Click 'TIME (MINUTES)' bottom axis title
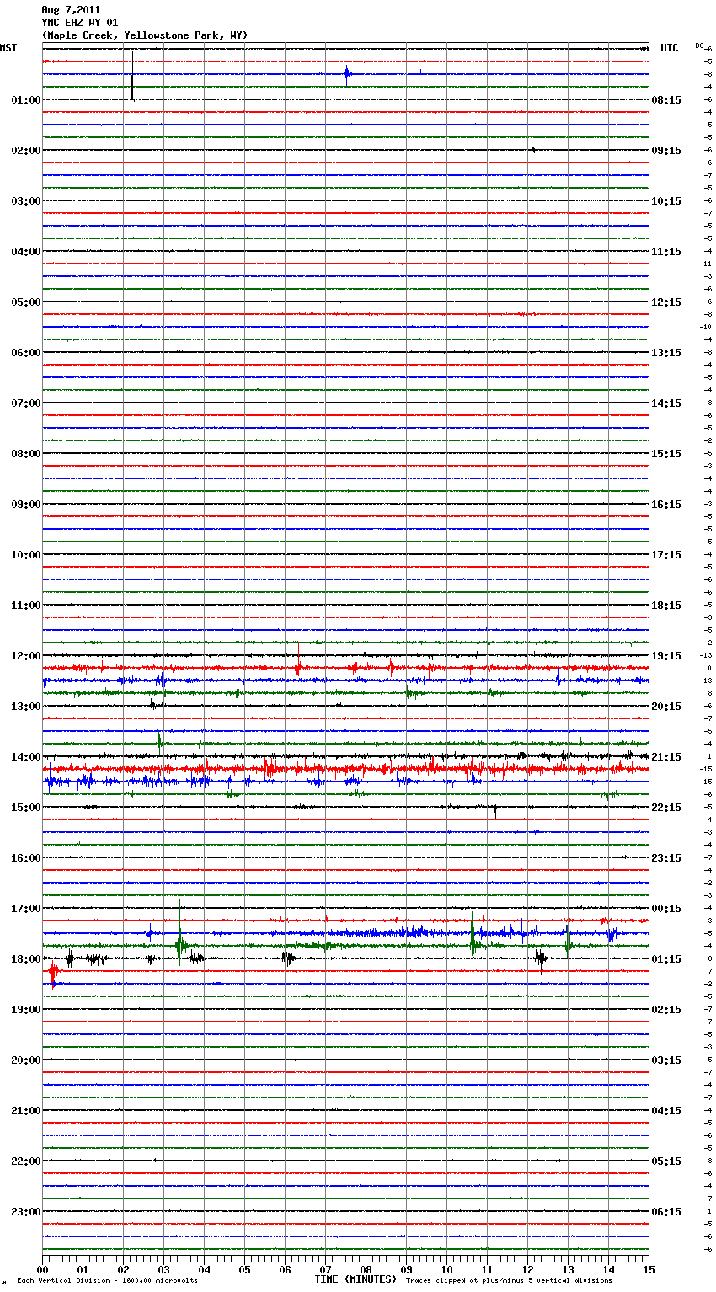The width and height of the screenshot is (716, 1292). coord(355,1279)
